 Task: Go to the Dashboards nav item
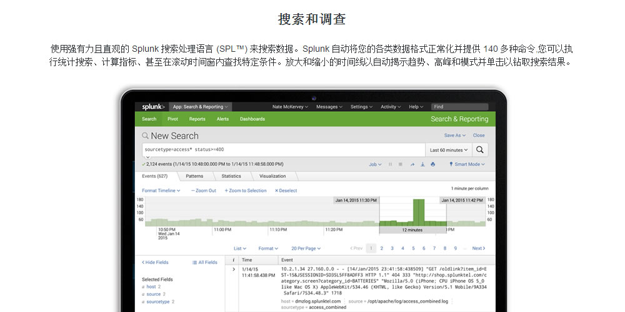(x=252, y=119)
